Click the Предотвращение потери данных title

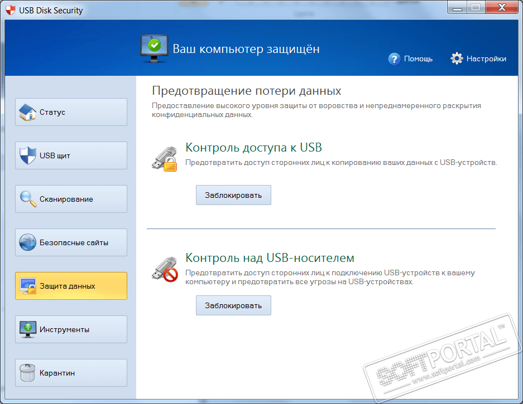pyautogui.click(x=247, y=91)
